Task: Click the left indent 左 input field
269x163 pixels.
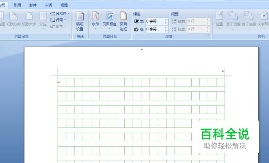Action: click(155, 21)
